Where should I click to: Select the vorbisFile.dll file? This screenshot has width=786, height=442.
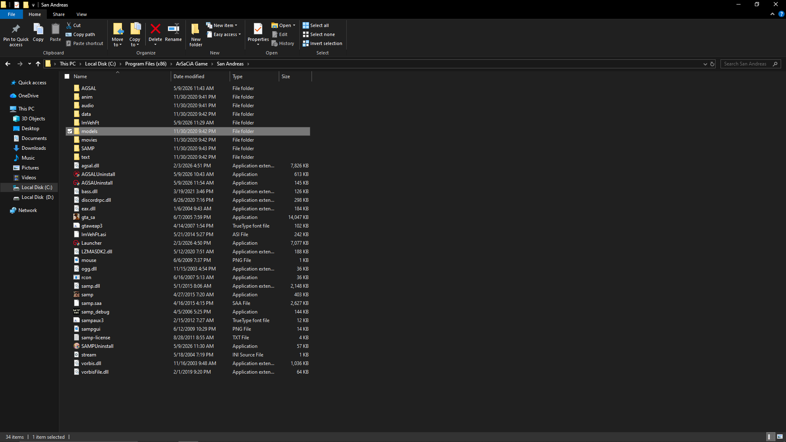[95, 372]
